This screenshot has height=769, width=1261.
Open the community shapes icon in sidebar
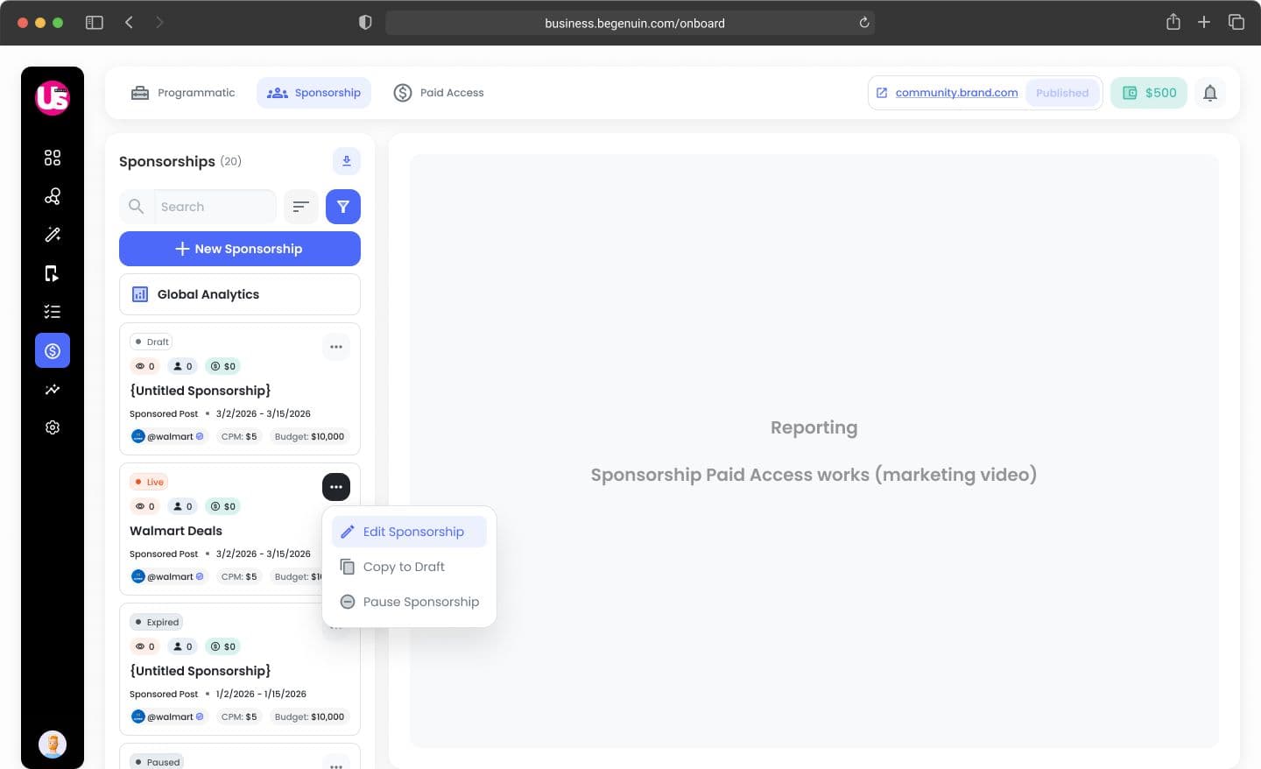(x=53, y=196)
